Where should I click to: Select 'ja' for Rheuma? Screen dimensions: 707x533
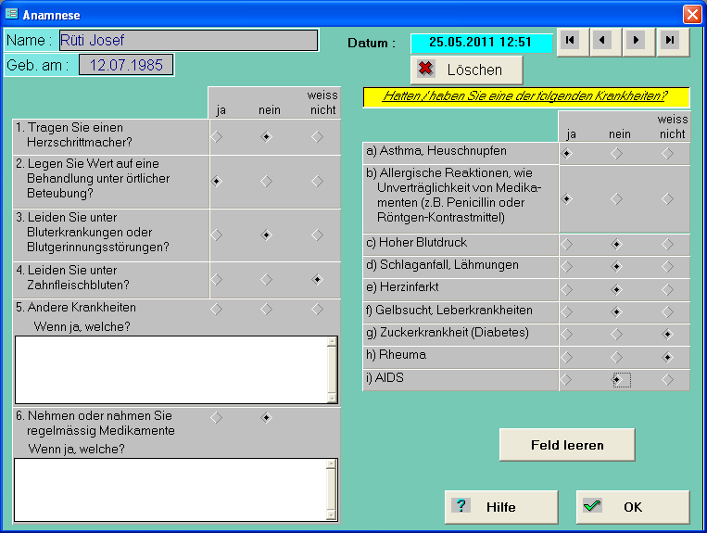[567, 357]
